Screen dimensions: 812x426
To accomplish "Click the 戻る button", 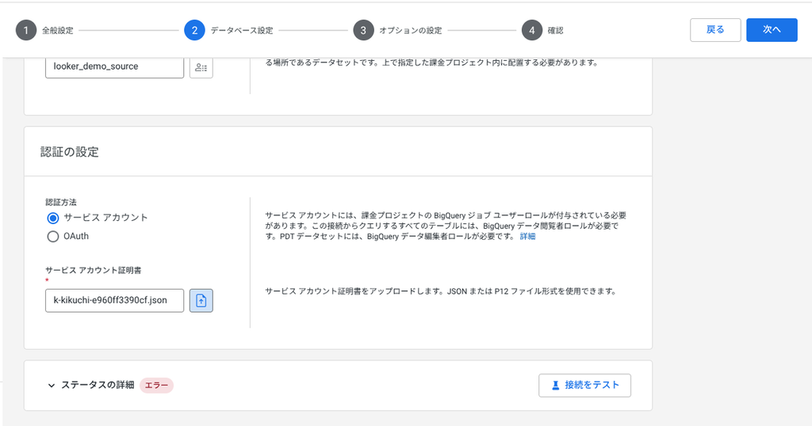I will click(x=715, y=30).
